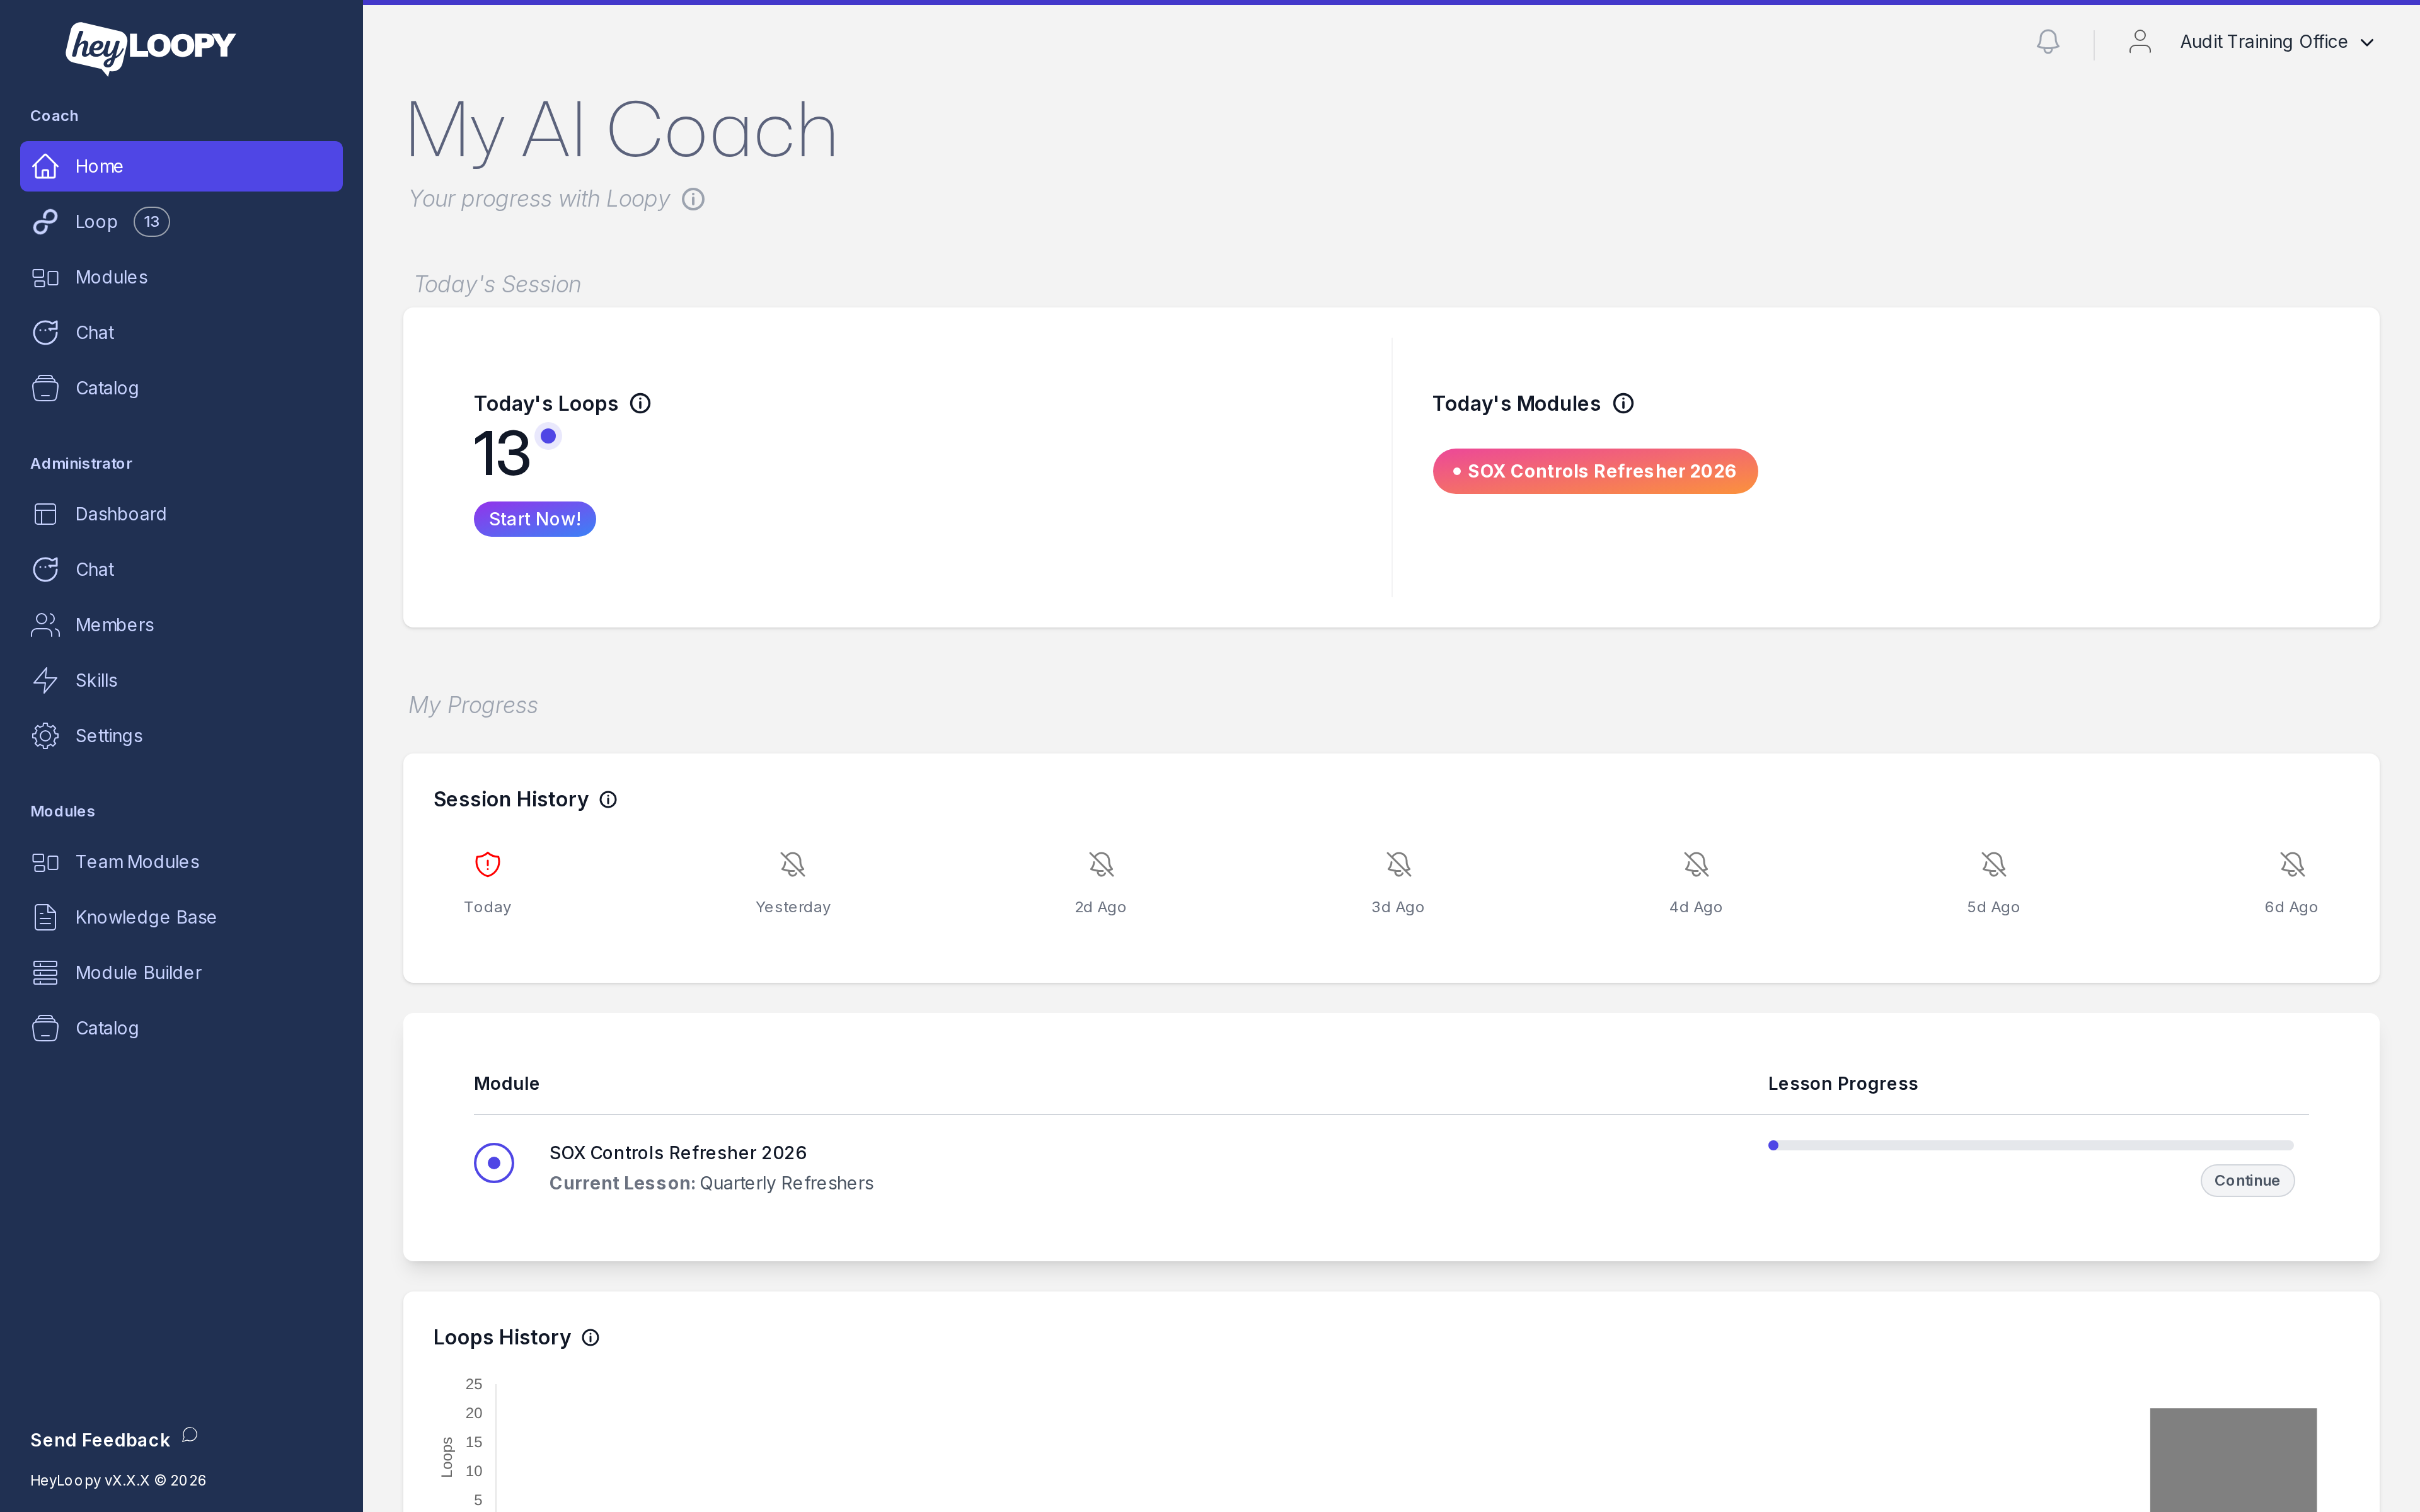2420x1512 pixels.
Task: Click the Yesterday missed session bell
Action: [793, 864]
